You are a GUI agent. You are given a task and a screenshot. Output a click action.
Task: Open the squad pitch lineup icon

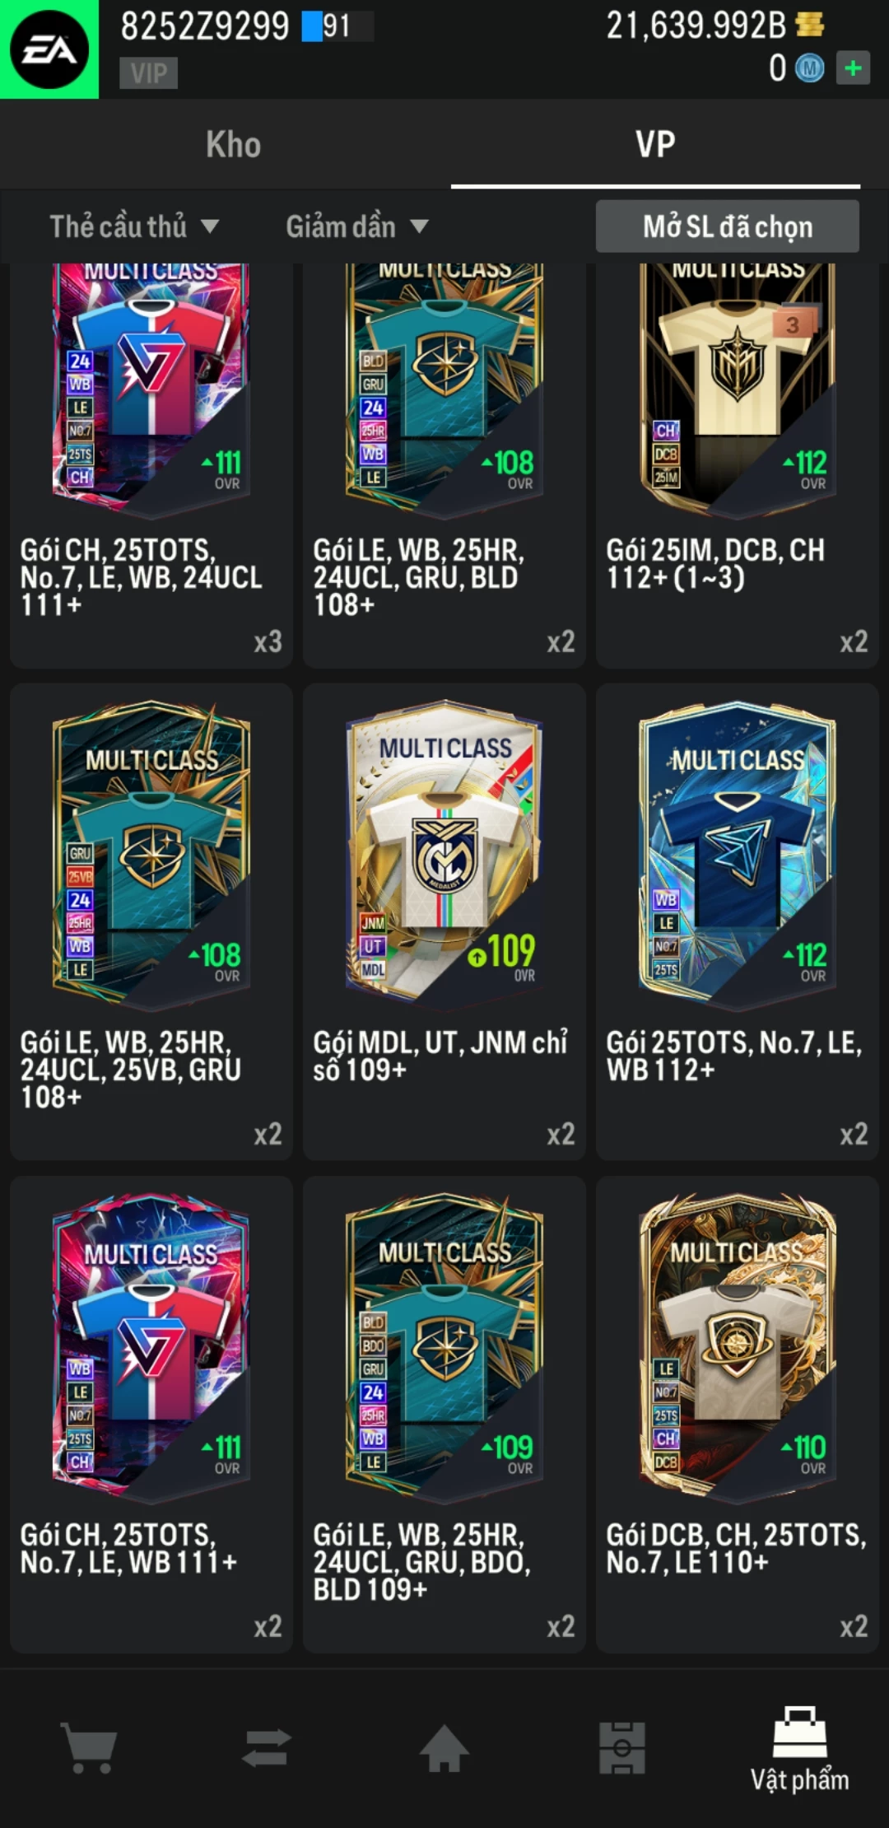[622, 1747]
